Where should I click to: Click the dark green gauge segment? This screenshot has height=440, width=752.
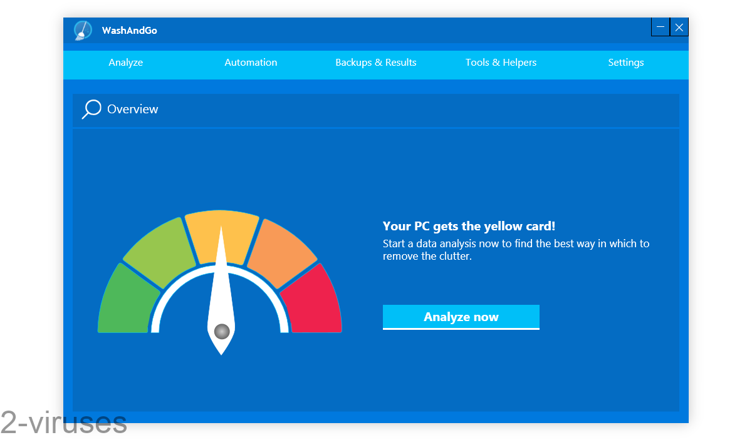click(125, 302)
